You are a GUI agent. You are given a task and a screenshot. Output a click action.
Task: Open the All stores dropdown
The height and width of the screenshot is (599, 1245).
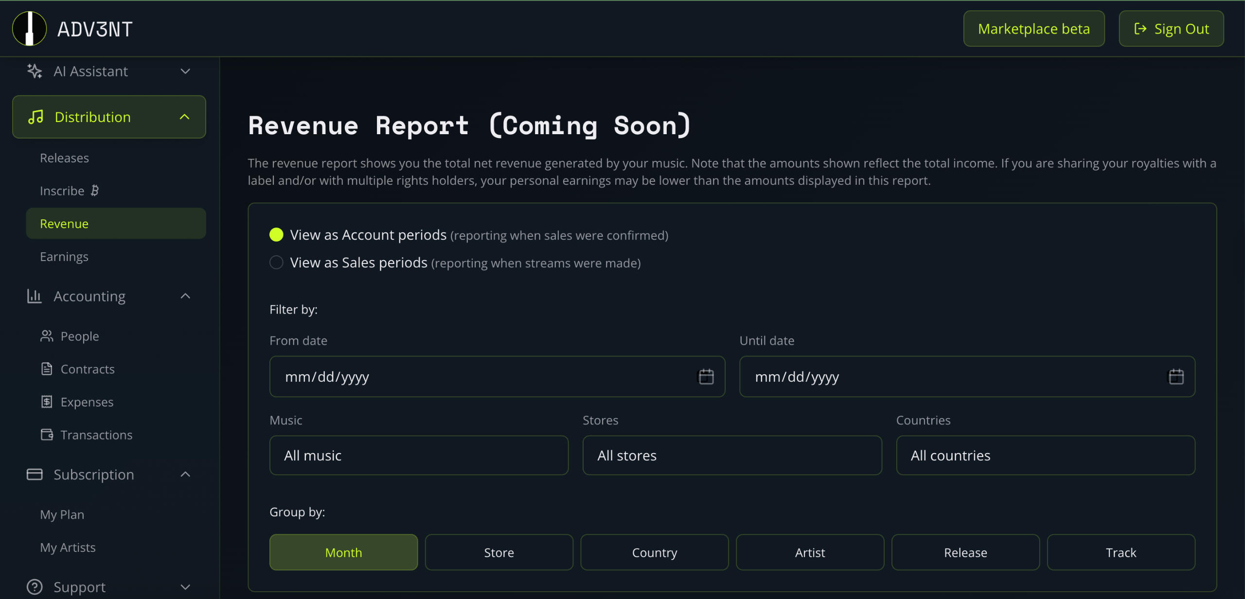[x=731, y=456]
